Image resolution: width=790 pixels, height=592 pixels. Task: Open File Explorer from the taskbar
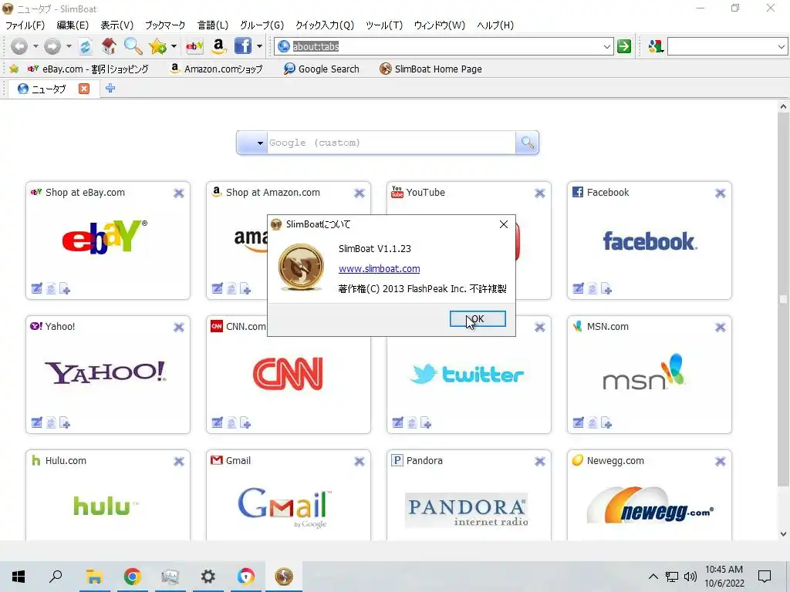tap(94, 577)
